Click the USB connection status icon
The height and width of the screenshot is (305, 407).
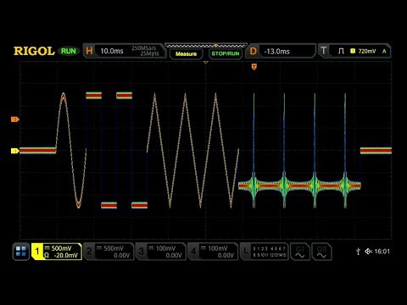pyautogui.click(x=358, y=251)
